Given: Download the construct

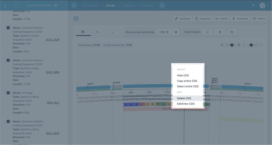Looking at the screenshot, I should pyautogui.click(x=240, y=19).
